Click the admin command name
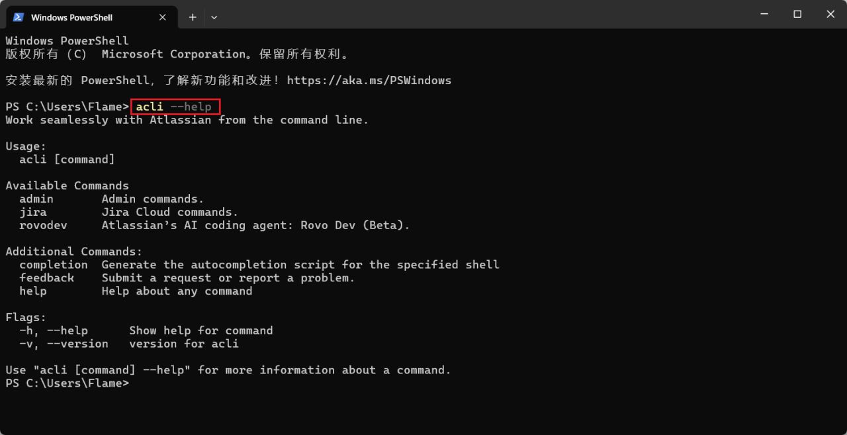Viewport: 847px width, 435px height. 36,199
